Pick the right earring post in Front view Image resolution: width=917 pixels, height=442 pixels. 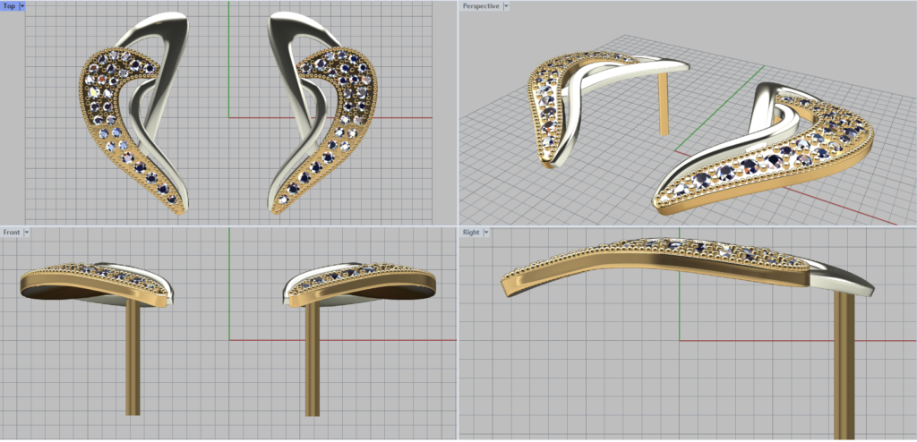[x=311, y=358]
